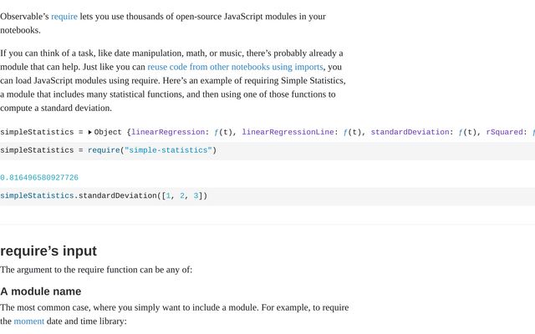
Task: Click the array [1, 2, 3] in code
Action: pos(181,196)
